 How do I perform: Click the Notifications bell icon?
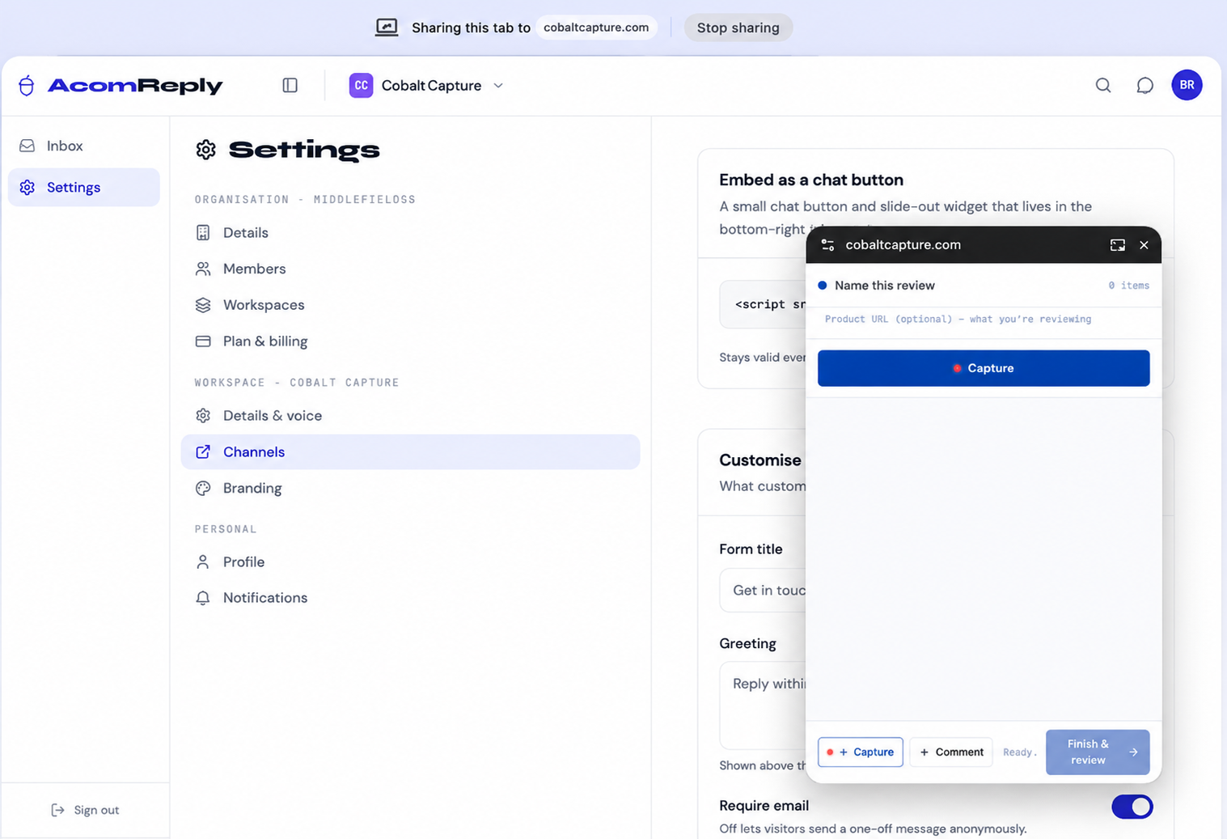(203, 598)
